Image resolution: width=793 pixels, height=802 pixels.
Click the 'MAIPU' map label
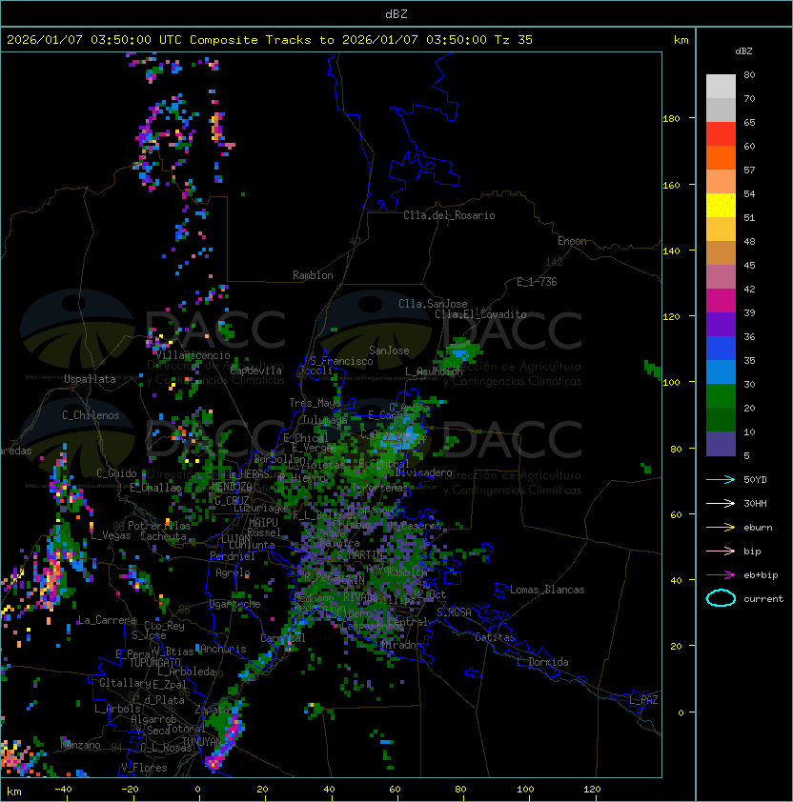click(x=263, y=522)
